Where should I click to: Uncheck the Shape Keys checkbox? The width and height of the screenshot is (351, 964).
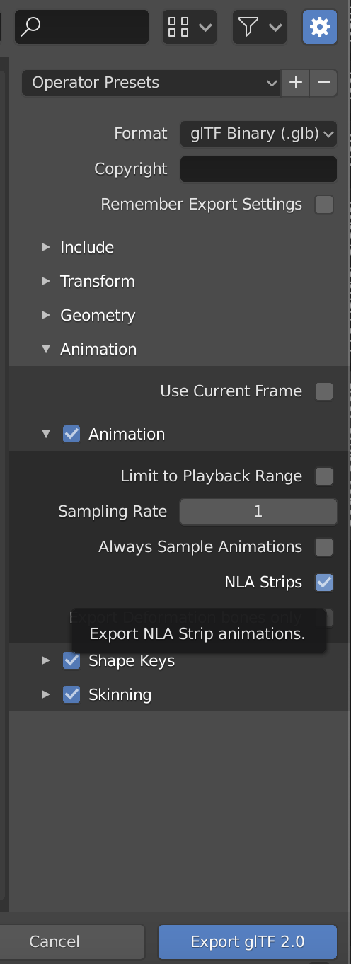click(71, 660)
